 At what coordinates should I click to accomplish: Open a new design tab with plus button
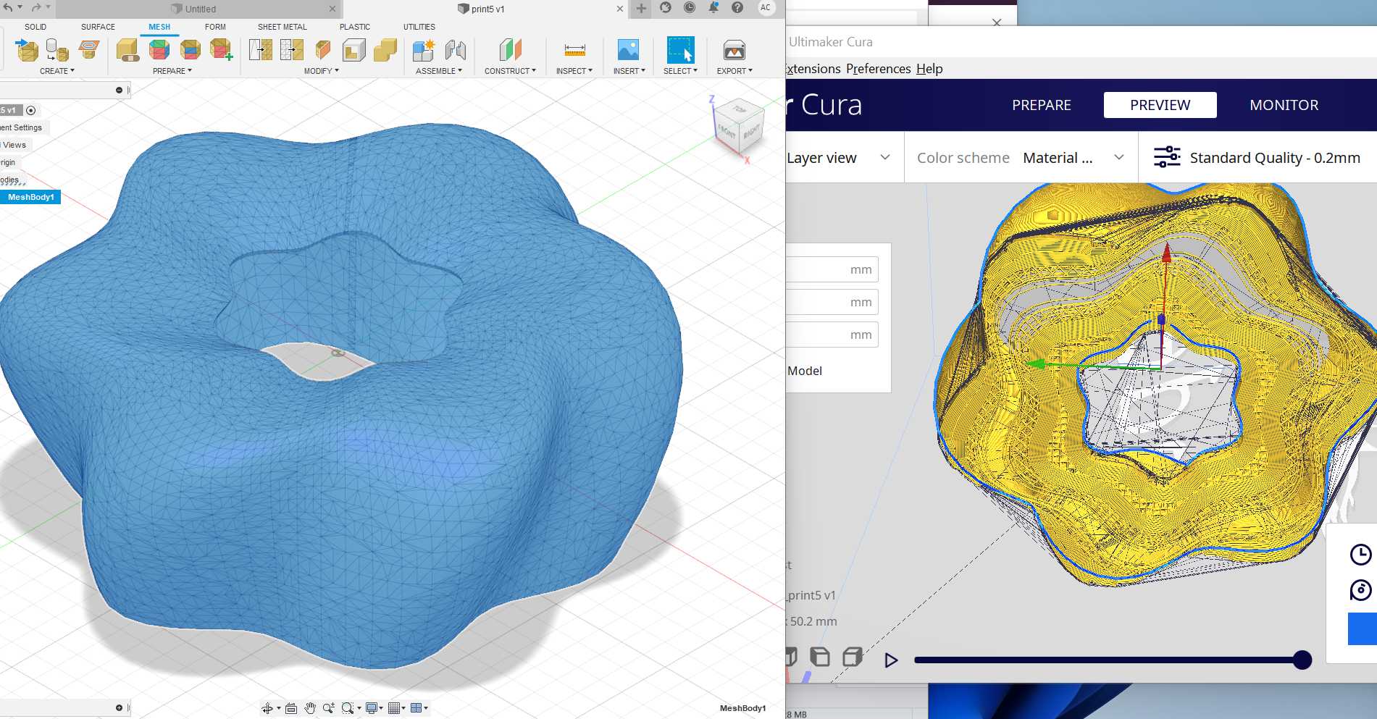pos(641,9)
